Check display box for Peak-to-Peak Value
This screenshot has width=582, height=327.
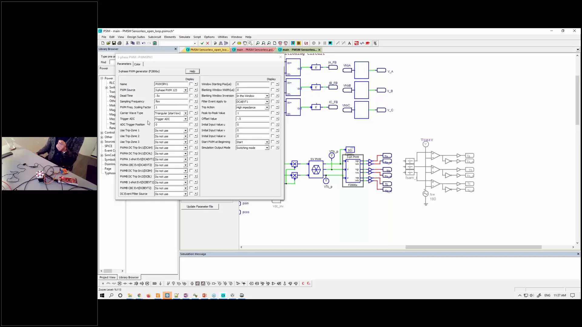click(x=273, y=113)
